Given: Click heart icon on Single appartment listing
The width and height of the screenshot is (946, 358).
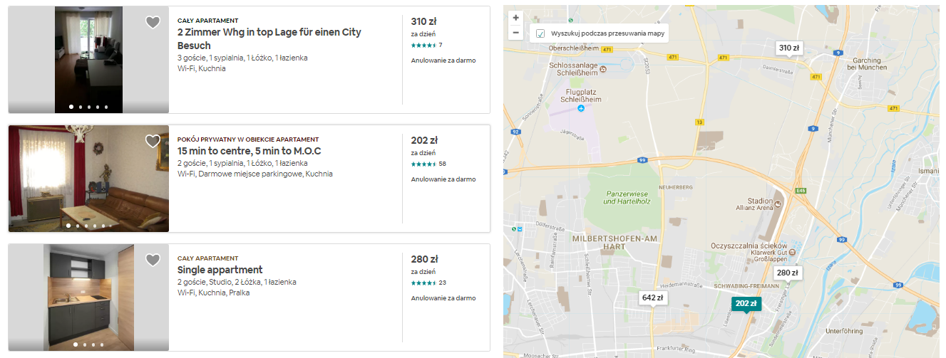Looking at the screenshot, I should [x=153, y=260].
